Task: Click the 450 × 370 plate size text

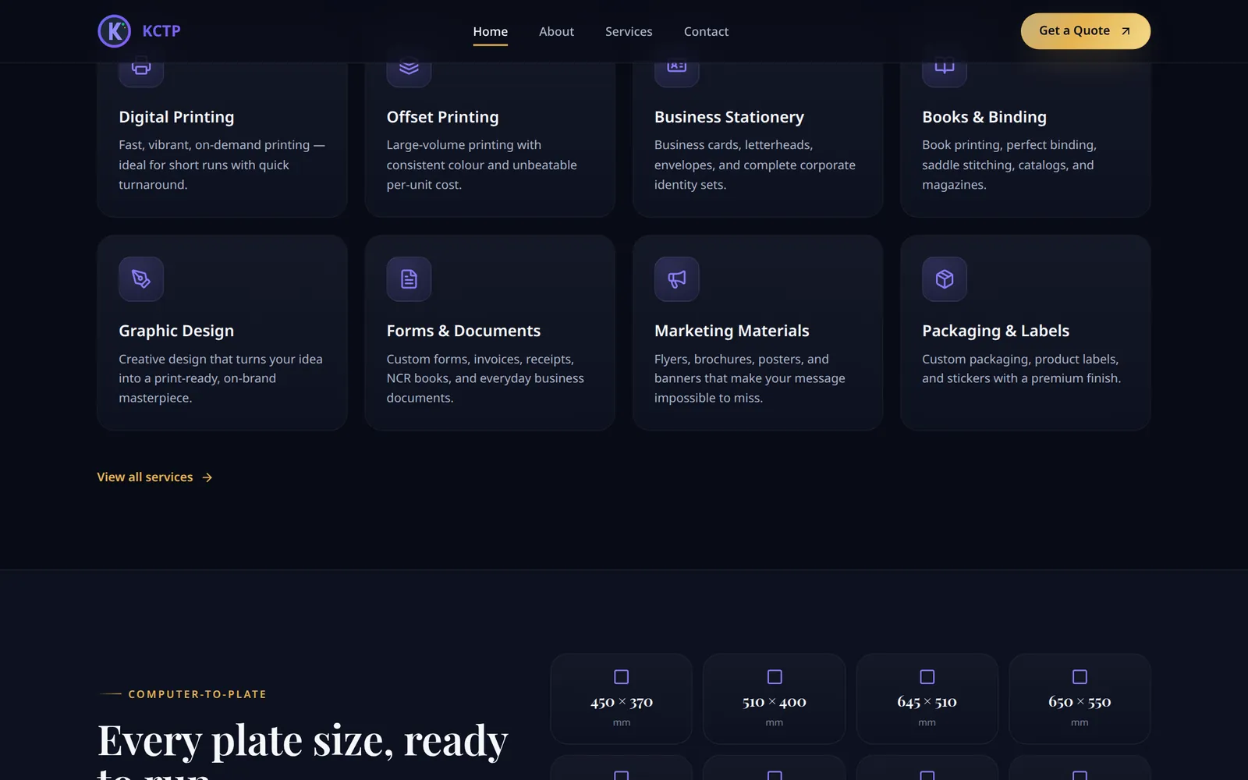Action: pos(622,702)
